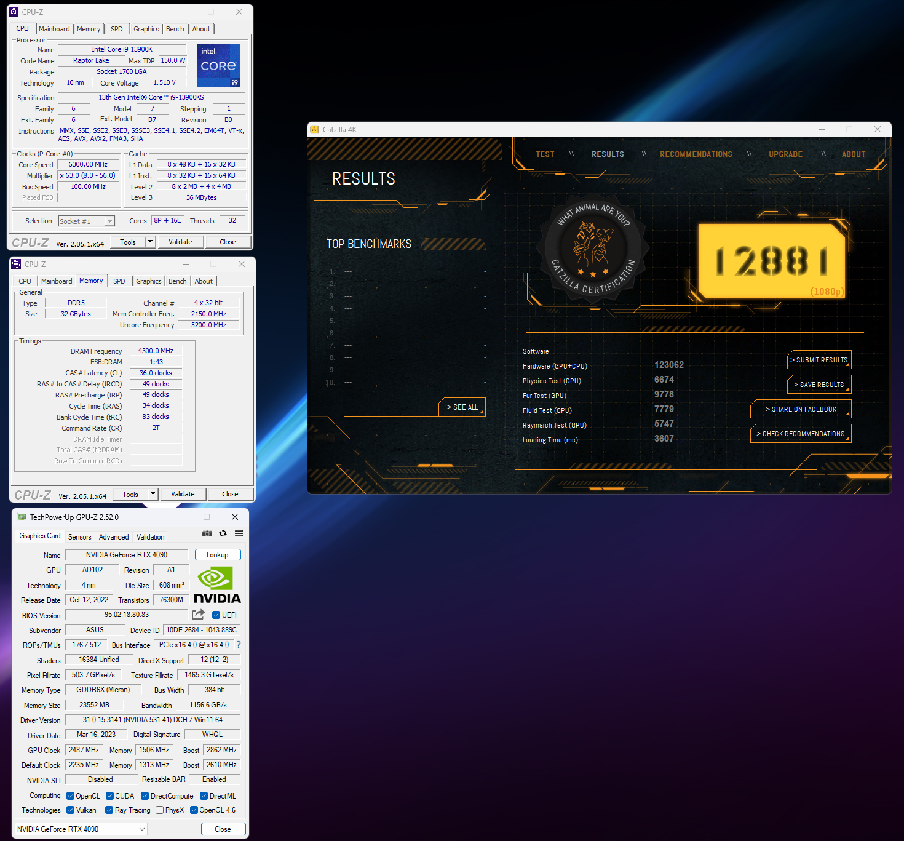This screenshot has width=904, height=841.
Task: Click the BIOS Version 95.02.18.80.83 field
Action: pyautogui.click(x=127, y=615)
